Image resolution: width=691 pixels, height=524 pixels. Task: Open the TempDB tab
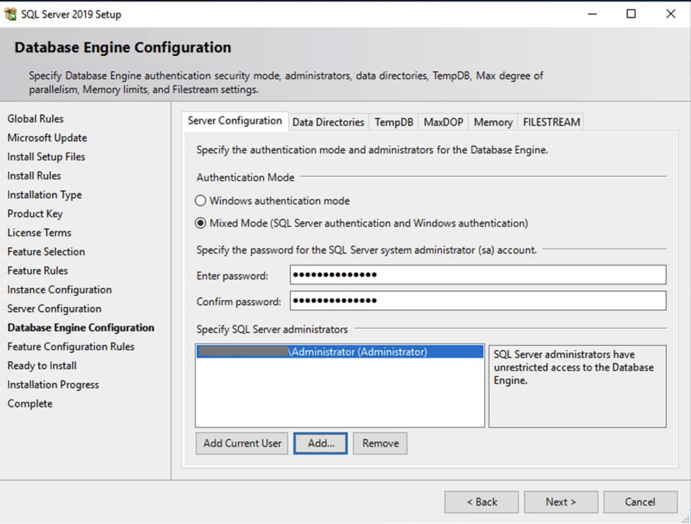click(x=394, y=122)
